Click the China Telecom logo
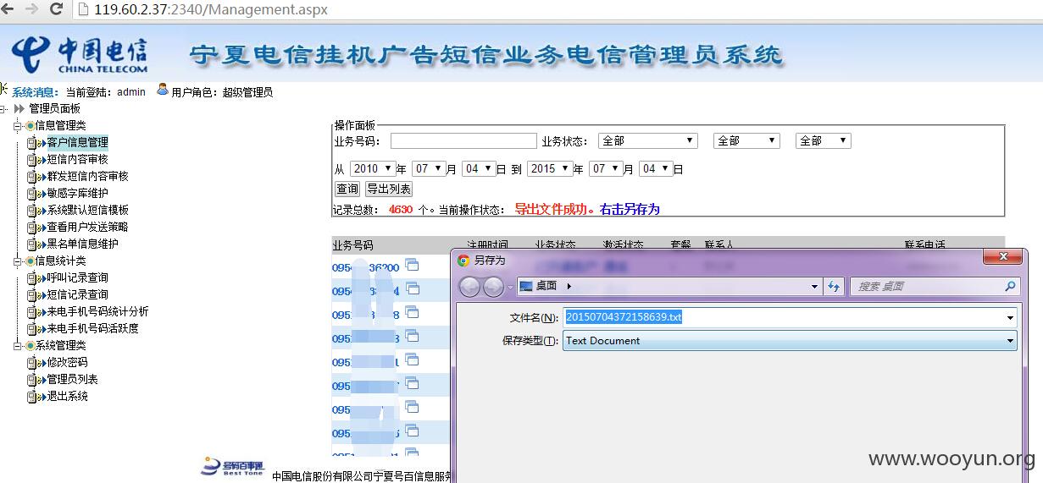Image resolution: width=1043 pixels, height=483 pixels. point(79,53)
